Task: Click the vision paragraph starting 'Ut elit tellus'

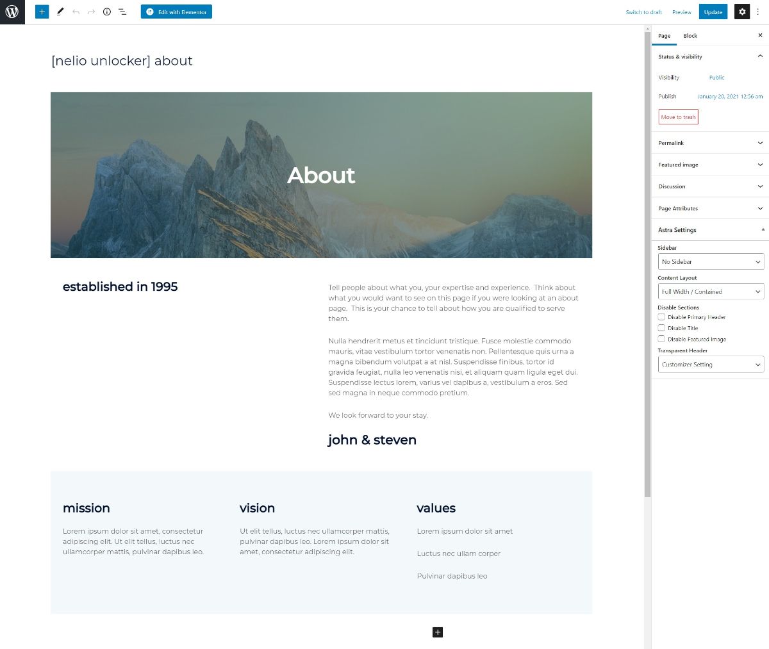Action: coord(315,541)
